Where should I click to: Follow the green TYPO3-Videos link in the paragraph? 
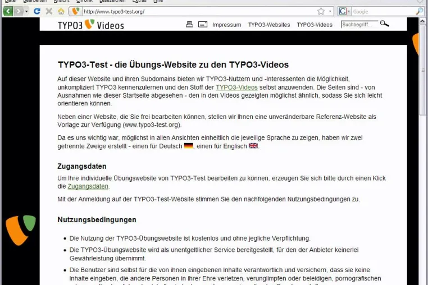236,88
